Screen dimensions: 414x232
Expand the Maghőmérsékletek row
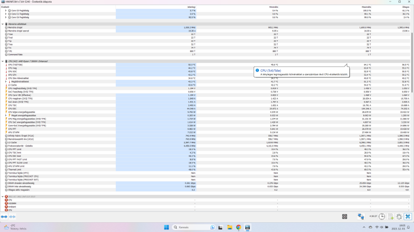tap(6, 81)
